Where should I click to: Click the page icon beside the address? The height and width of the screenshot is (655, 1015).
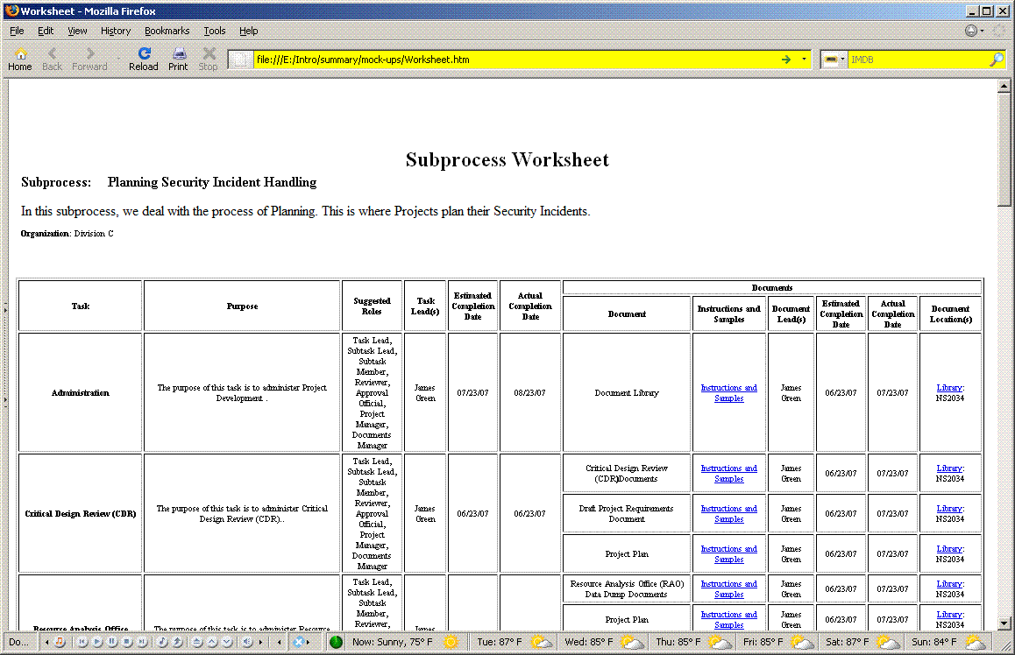239,60
